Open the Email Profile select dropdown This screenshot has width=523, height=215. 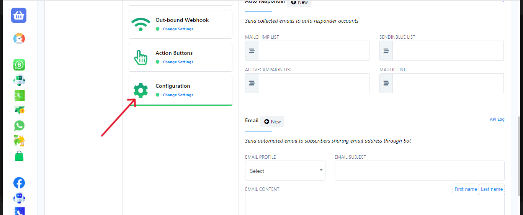click(x=285, y=171)
